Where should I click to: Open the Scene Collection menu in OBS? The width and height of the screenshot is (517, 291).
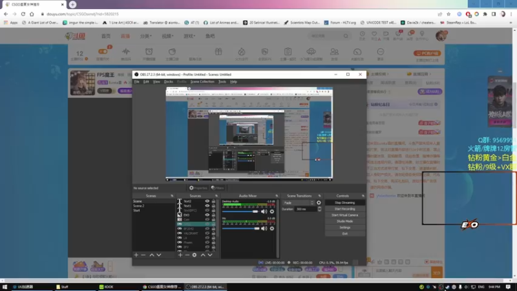(x=202, y=82)
